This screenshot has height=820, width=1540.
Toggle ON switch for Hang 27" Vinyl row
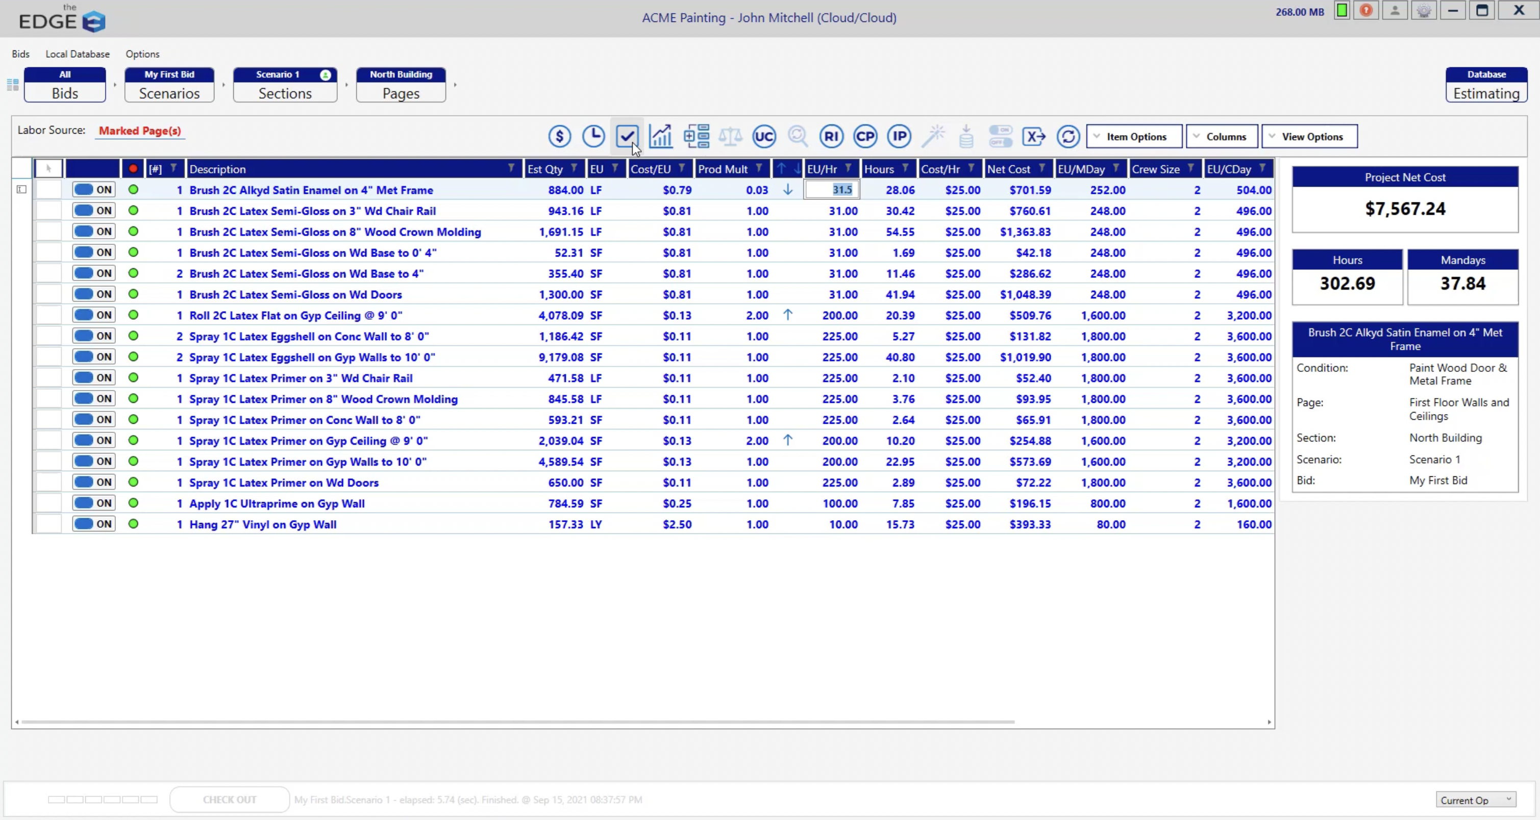pyautogui.click(x=94, y=524)
